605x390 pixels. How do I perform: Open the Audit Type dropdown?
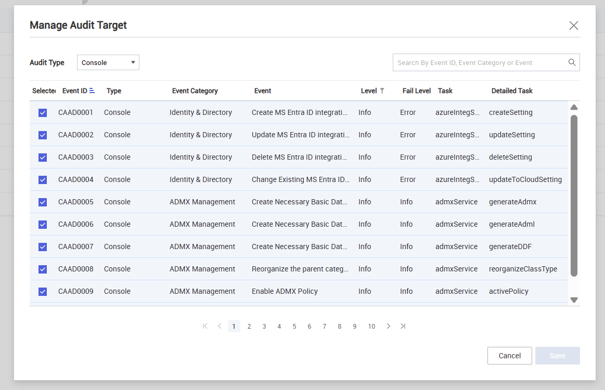(108, 62)
